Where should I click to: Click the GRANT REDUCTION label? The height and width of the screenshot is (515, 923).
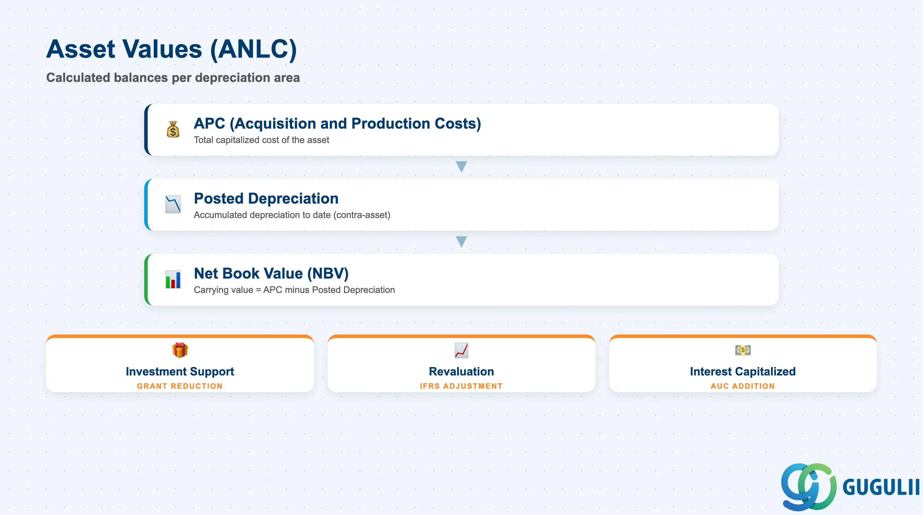(180, 386)
